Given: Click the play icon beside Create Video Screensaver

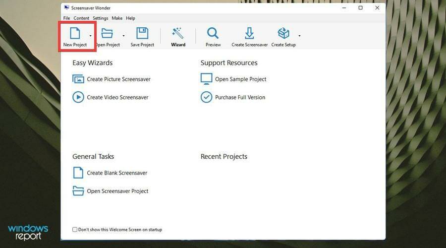Looking at the screenshot, I should (78, 97).
